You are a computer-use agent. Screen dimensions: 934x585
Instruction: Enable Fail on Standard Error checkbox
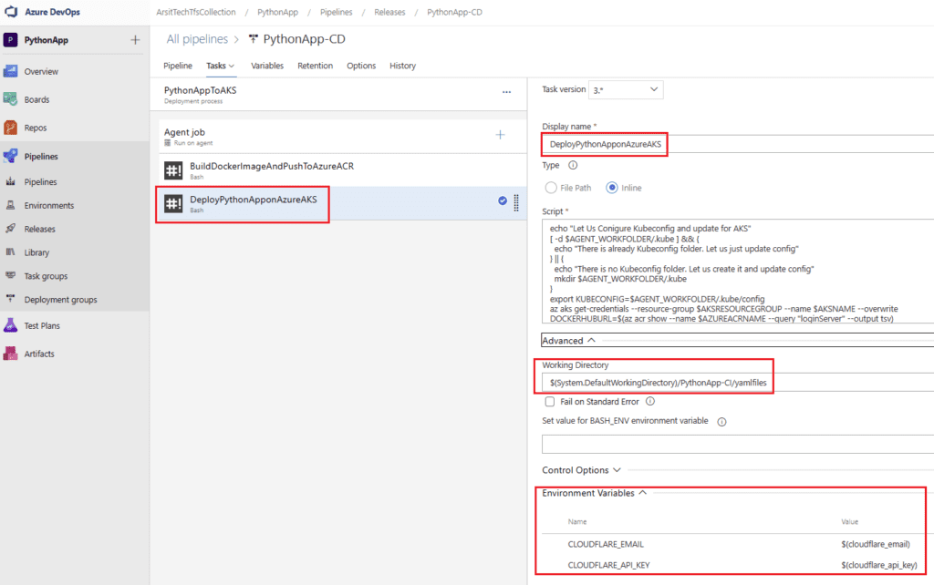coord(549,401)
